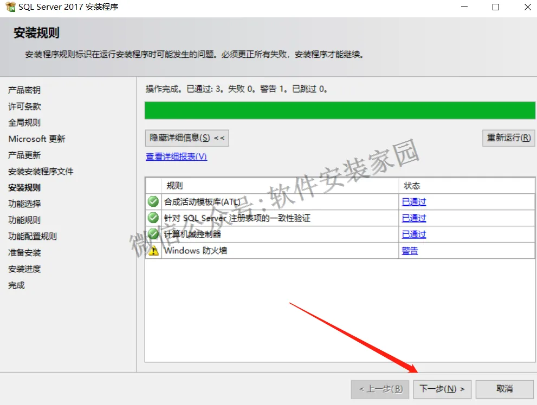Screen dimensions: 537x405
Task: Select Microsoft 更新 step in sidebar
Action: pos(37,139)
